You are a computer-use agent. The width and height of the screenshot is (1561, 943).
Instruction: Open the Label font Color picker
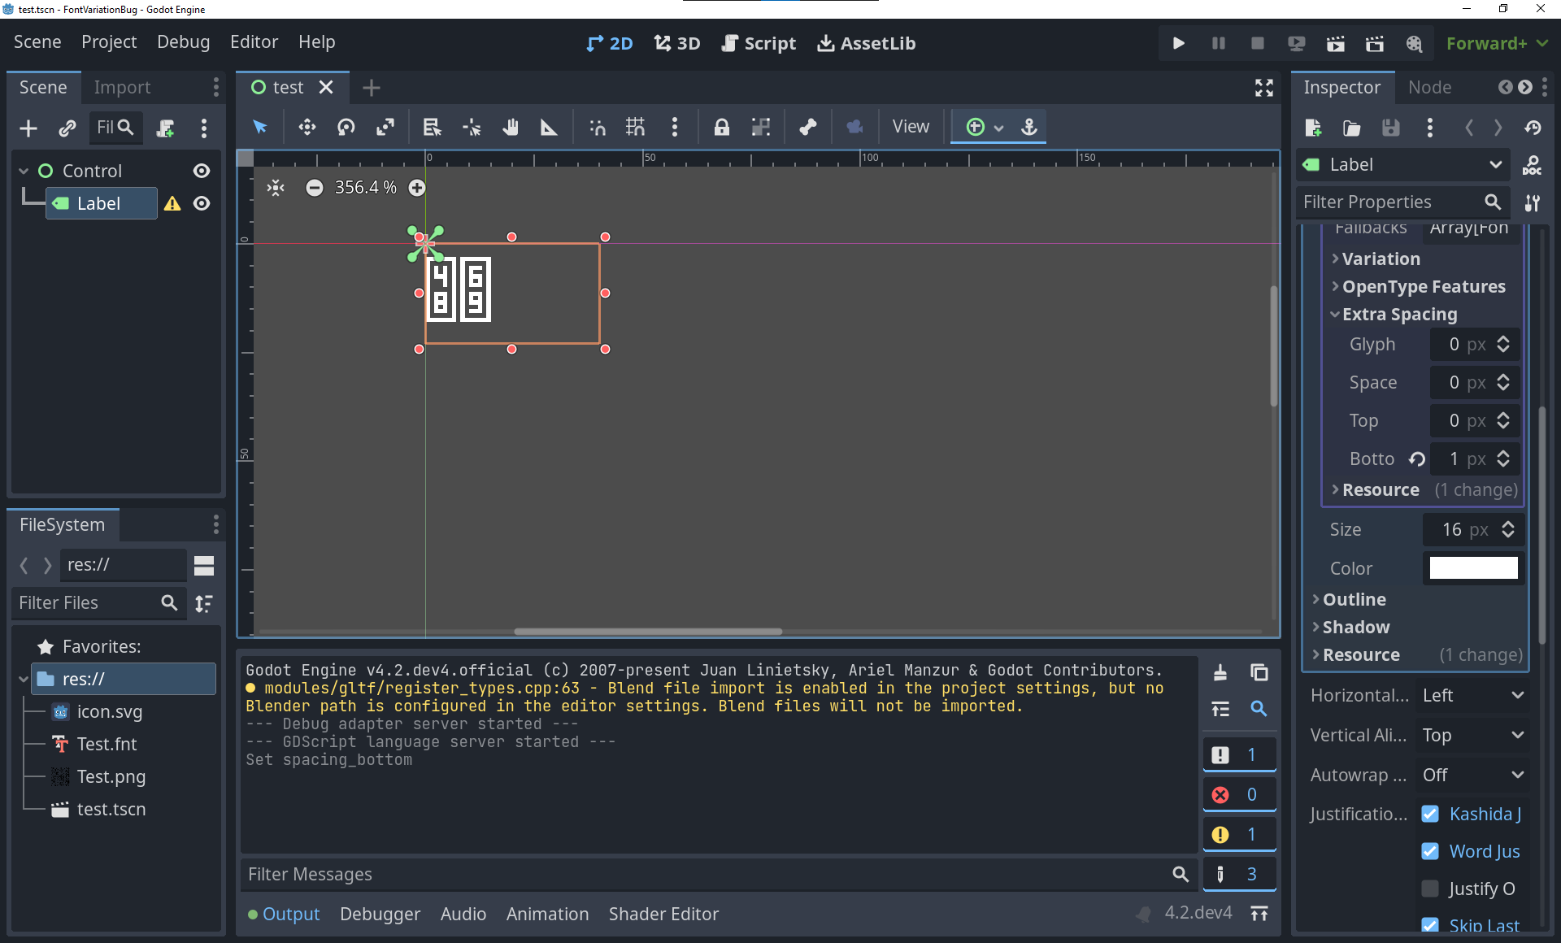tap(1472, 567)
